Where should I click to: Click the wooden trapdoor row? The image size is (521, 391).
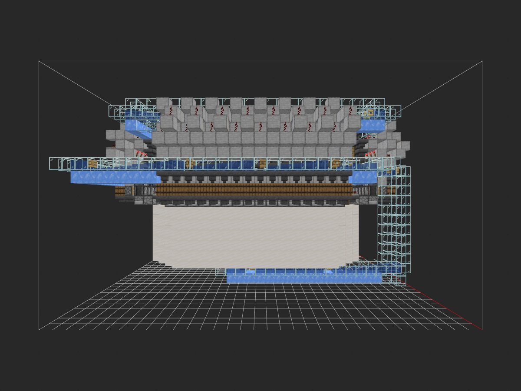[254, 189]
